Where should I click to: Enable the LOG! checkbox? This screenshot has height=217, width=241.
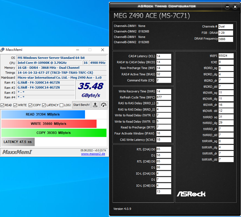point(61,105)
